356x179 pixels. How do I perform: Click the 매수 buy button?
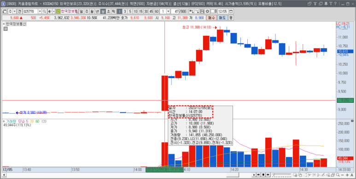tap(211, 18)
